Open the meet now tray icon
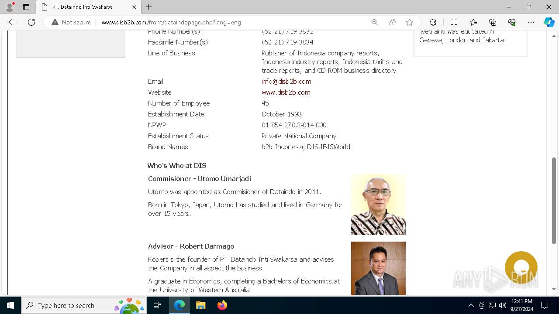This screenshot has width=559, height=314. click(482, 305)
